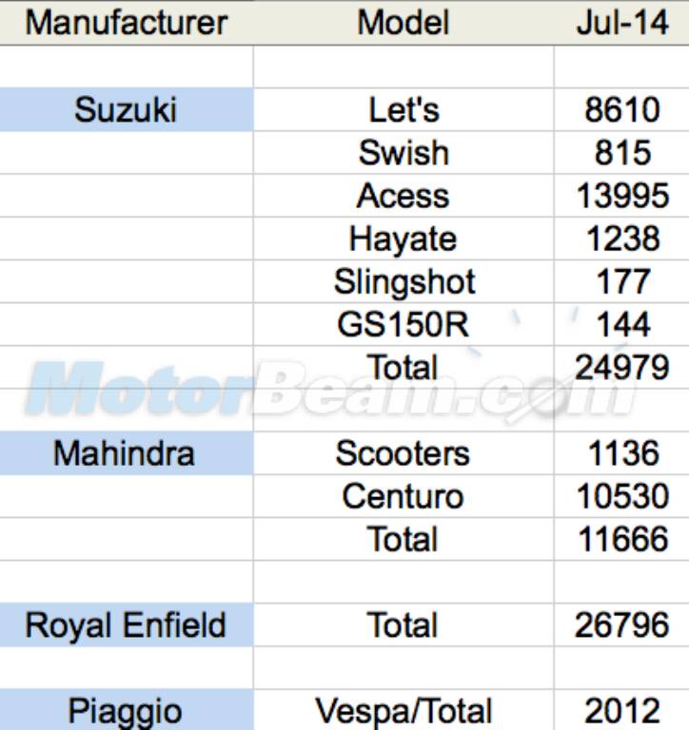Select the Swish sales value 815
Image resolution: width=689 pixels, height=730 pixels.
click(622, 153)
